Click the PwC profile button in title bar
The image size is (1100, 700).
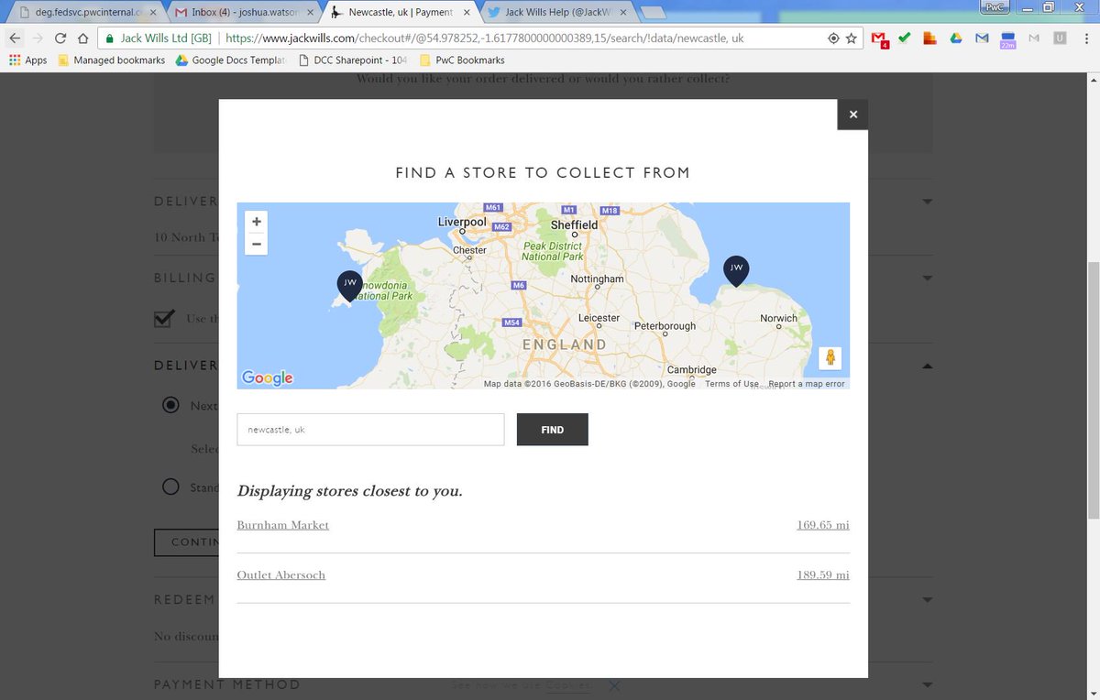[x=994, y=6]
